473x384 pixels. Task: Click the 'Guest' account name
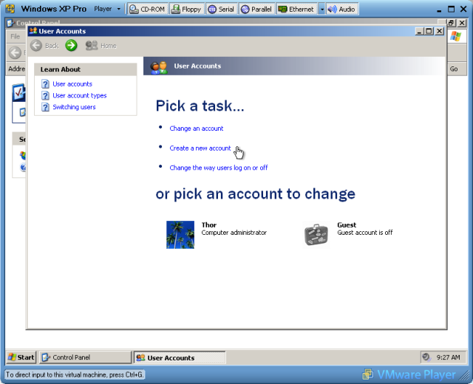click(347, 224)
